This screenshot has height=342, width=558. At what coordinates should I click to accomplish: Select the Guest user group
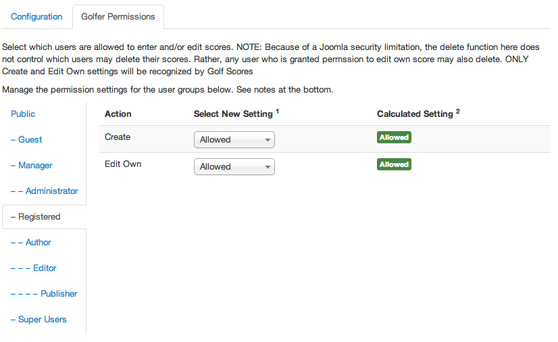26,139
